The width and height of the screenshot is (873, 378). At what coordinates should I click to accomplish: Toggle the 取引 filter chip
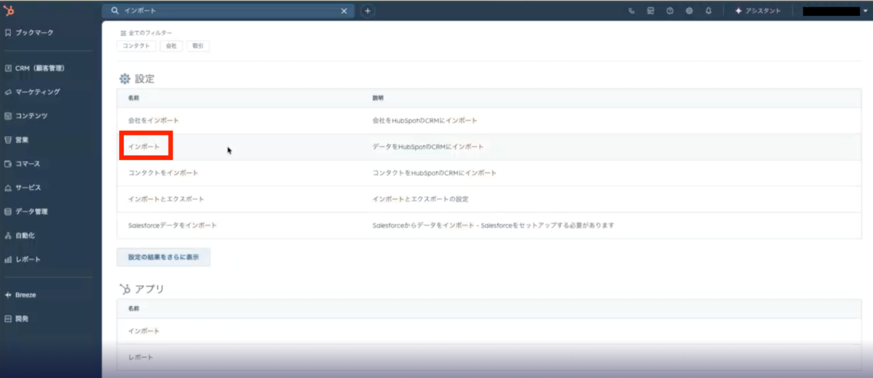pos(198,46)
